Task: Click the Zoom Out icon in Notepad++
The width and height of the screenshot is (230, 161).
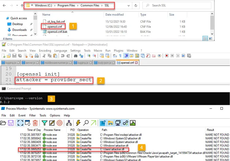Action: (94, 56)
